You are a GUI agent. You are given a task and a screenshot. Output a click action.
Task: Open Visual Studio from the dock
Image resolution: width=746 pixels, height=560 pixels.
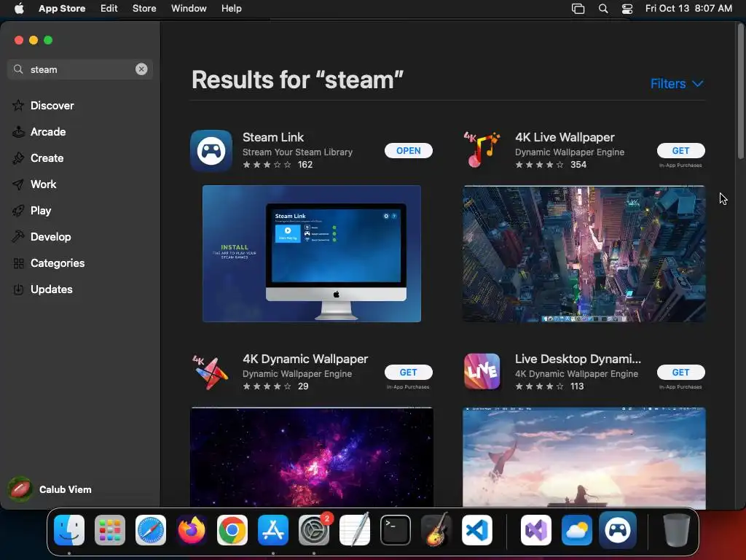point(536,530)
